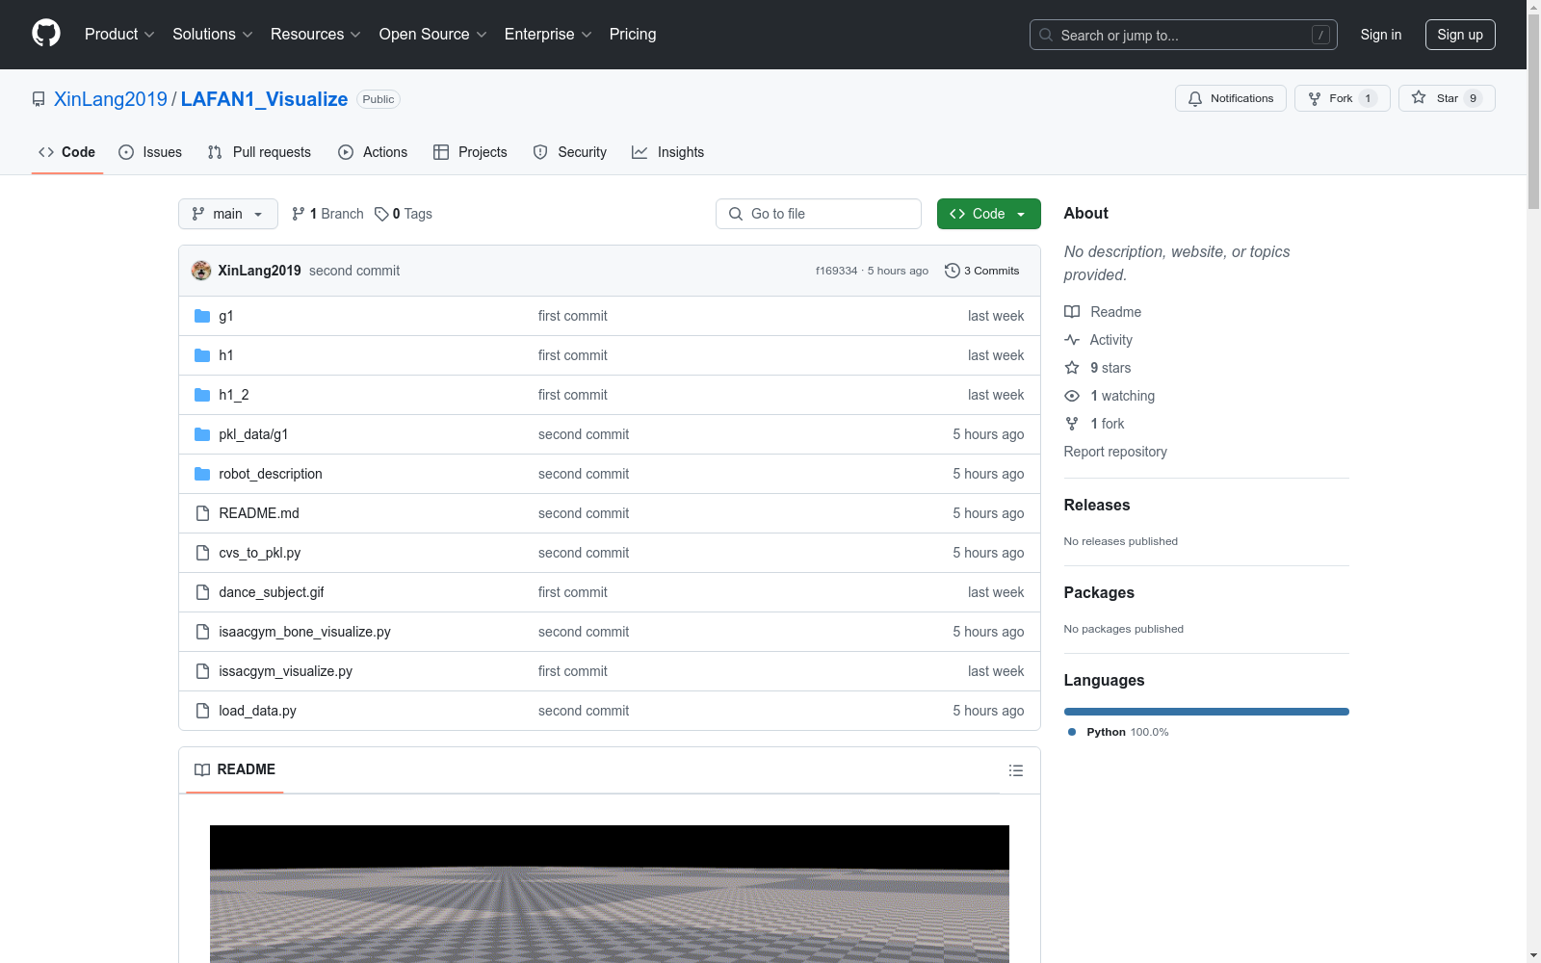The height and width of the screenshot is (963, 1541).
Task: Click the dance_subject.gif file icon
Action: coord(202,592)
